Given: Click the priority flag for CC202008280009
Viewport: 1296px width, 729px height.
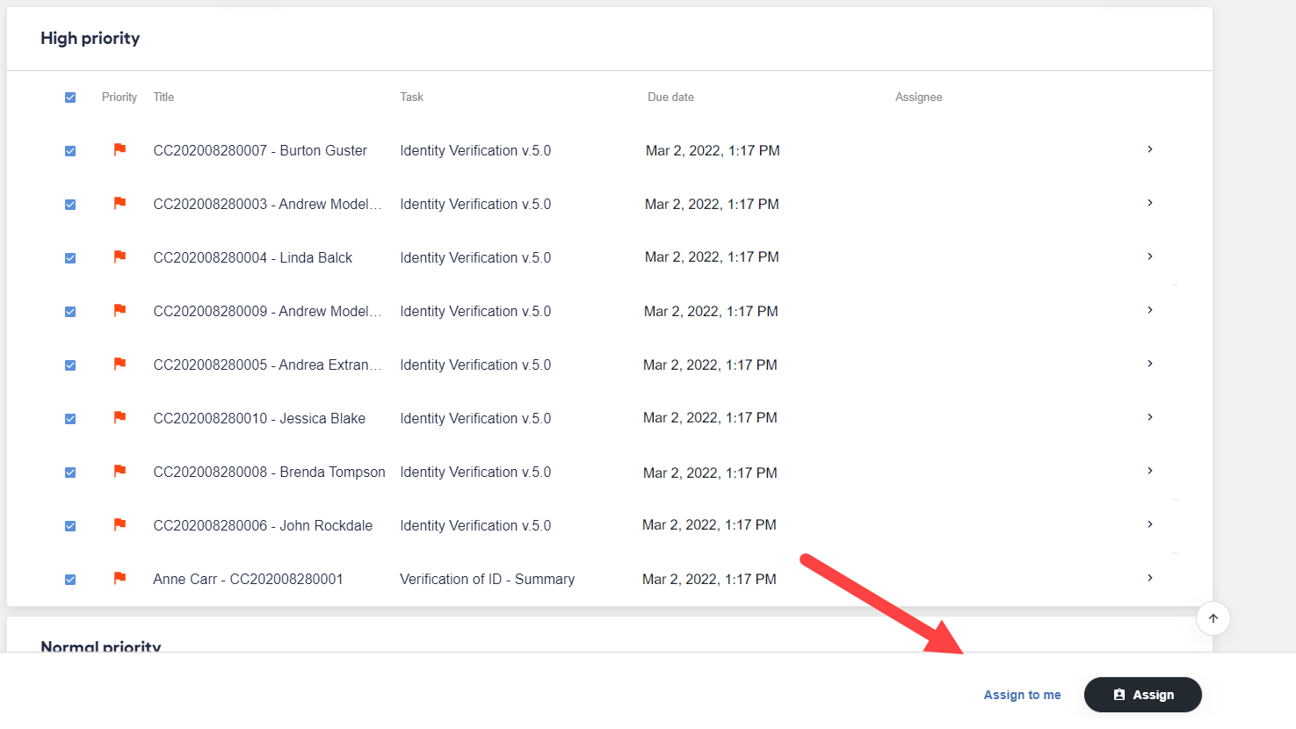Looking at the screenshot, I should pos(119,310).
